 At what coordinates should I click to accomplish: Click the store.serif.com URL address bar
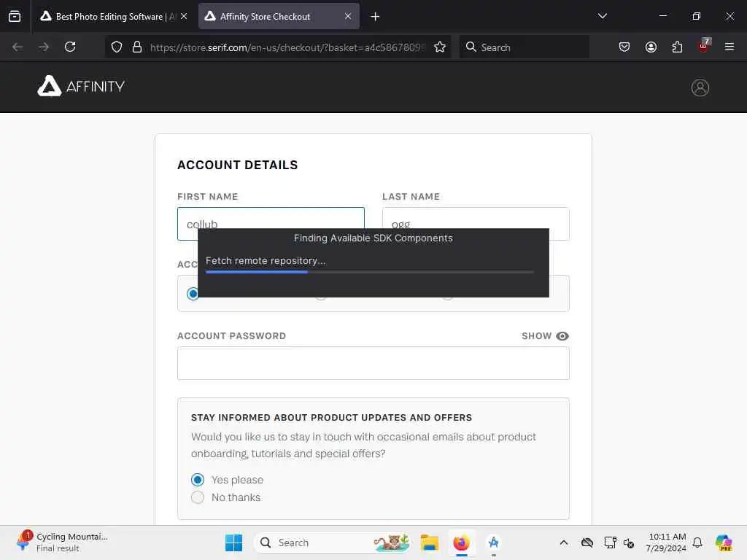coord(287,47)
